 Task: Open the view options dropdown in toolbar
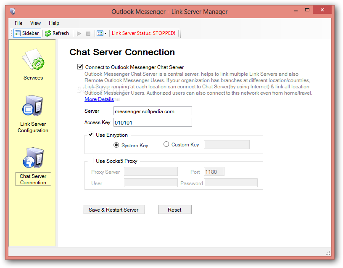pyautogui.click(x=101, y=33)
